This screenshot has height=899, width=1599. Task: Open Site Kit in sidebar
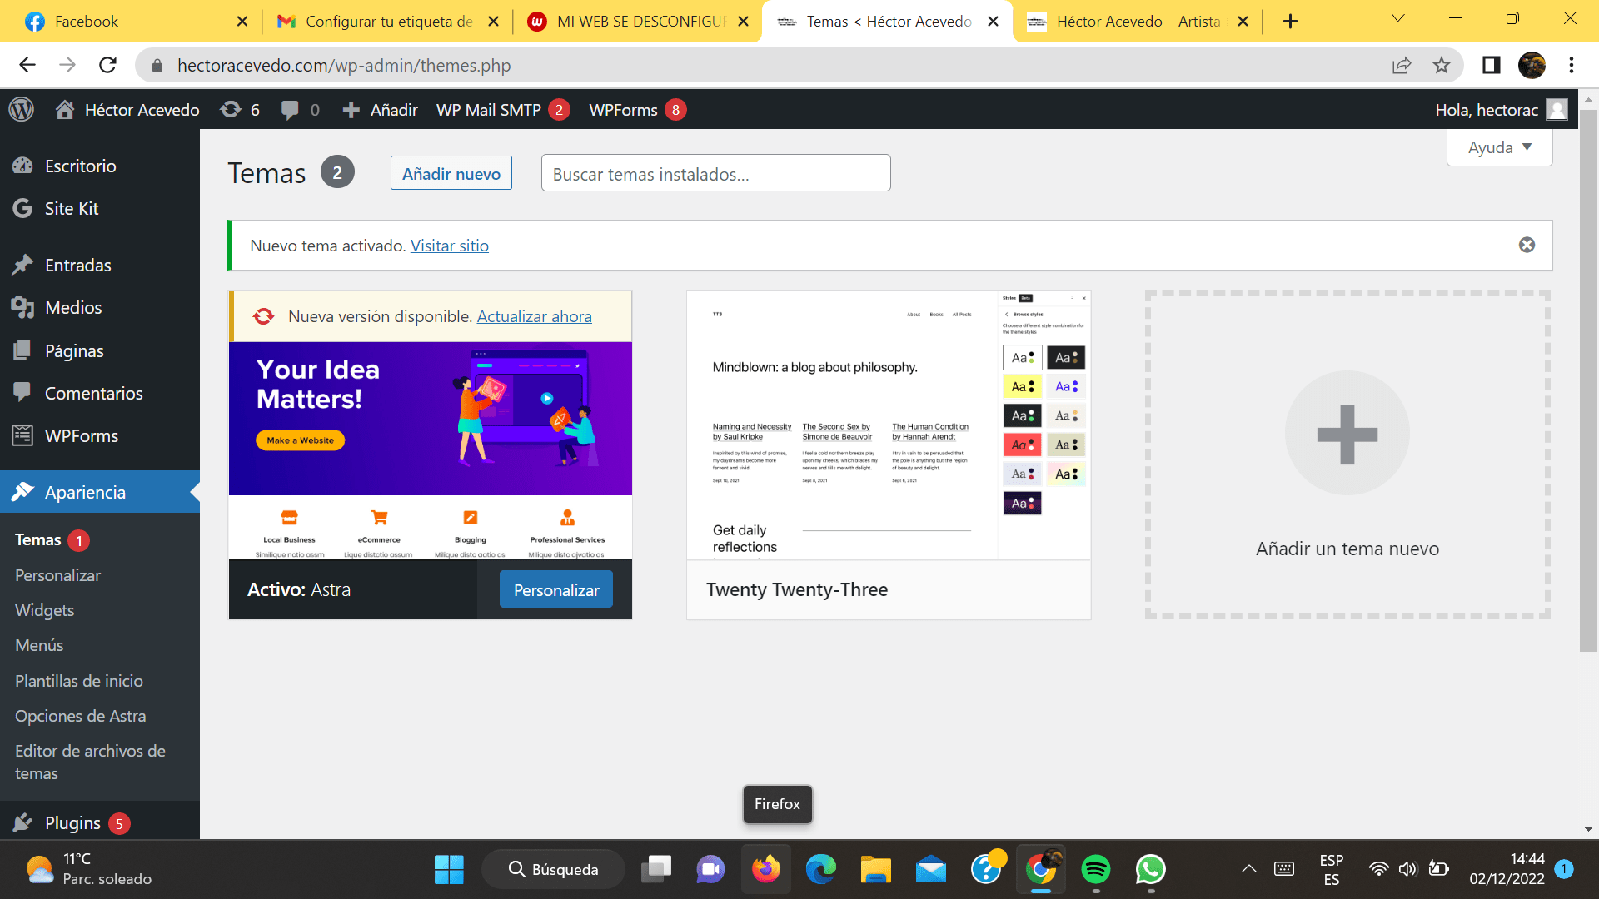72,208
